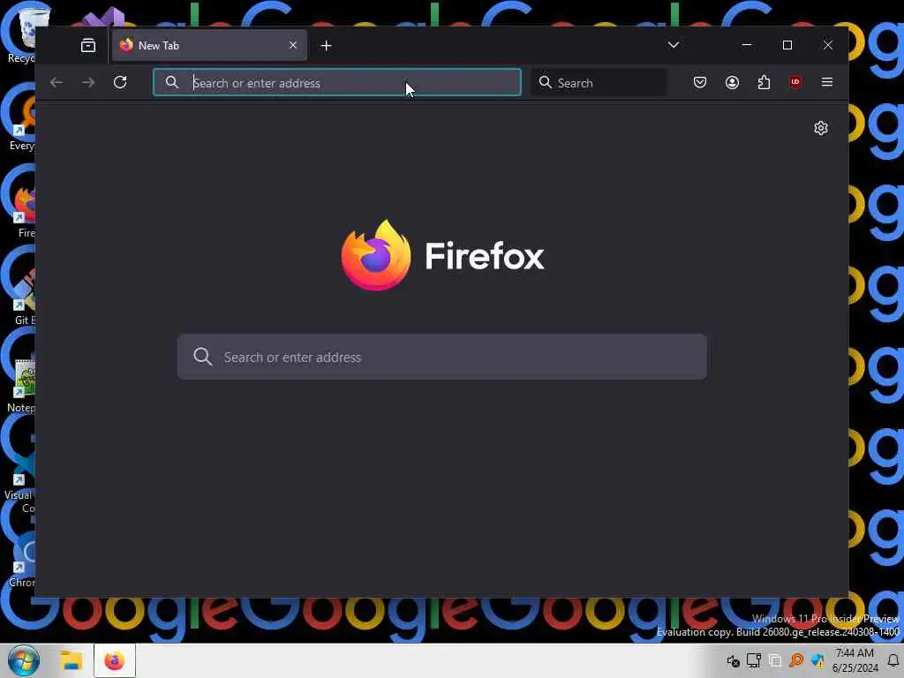Open uBlock Origin extension icon
Image resolution: width=904 pixels, height=678 pixels.
[795, 82]
